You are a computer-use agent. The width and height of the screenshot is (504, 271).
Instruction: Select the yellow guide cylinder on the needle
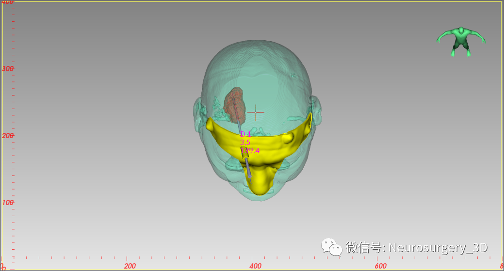pyautogui.click(x=244, y=153)
